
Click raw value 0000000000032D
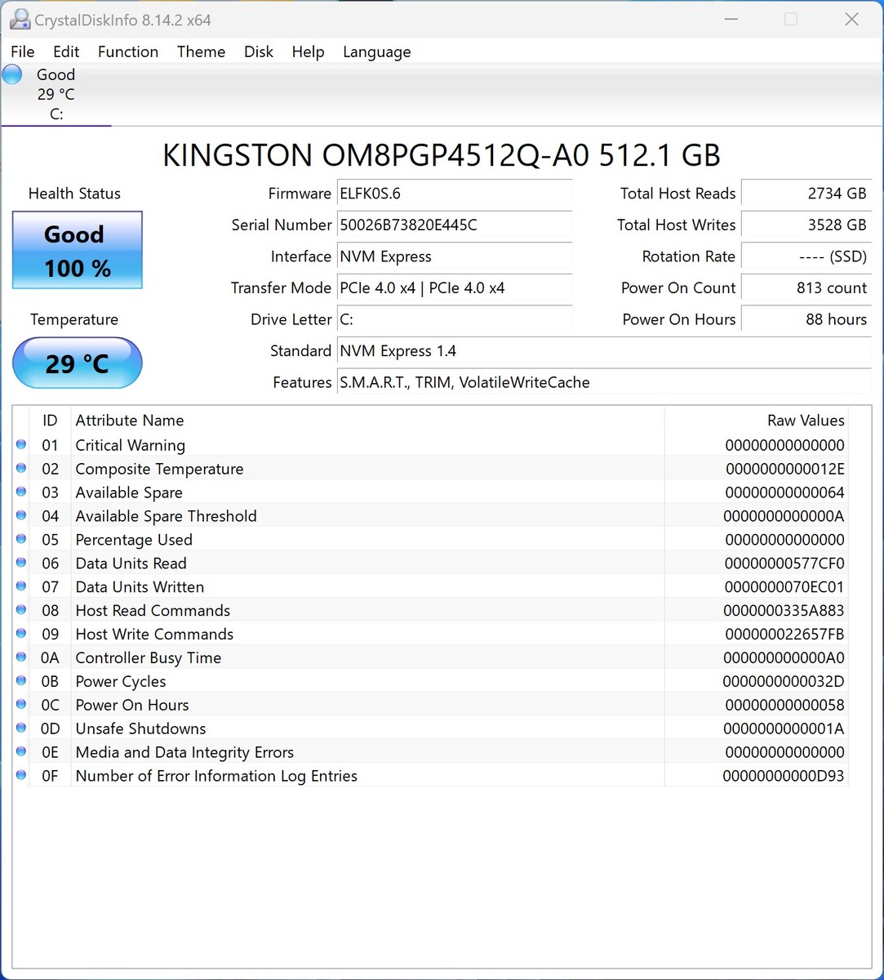coord(784,681)
